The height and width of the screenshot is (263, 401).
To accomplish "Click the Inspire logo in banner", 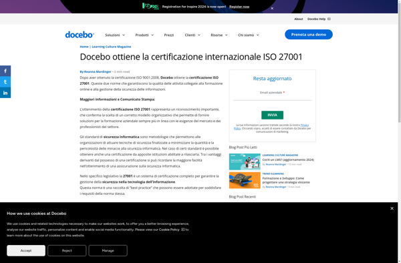I will [150, 6].
